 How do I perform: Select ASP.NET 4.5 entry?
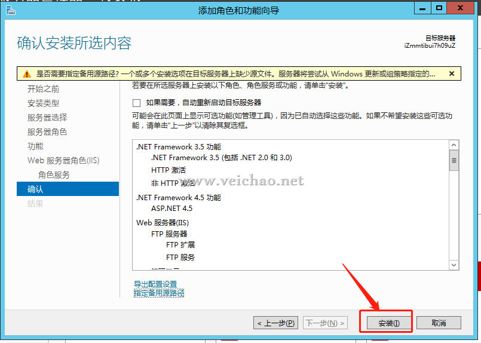click(x=172, y=209)
